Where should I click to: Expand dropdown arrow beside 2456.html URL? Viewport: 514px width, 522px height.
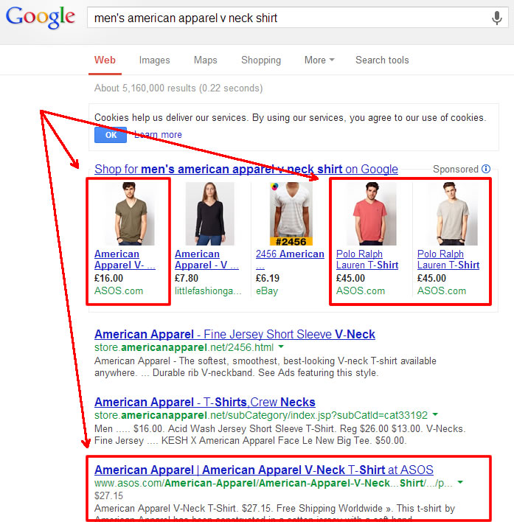coord(281,347)
